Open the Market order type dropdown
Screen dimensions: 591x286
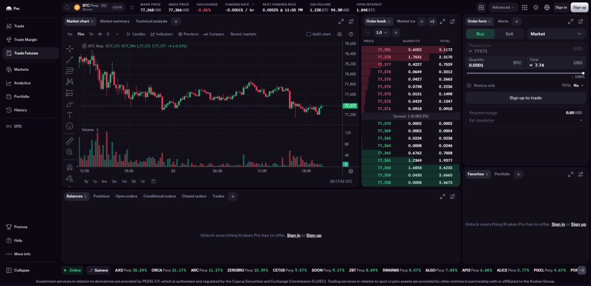point(556,34)
